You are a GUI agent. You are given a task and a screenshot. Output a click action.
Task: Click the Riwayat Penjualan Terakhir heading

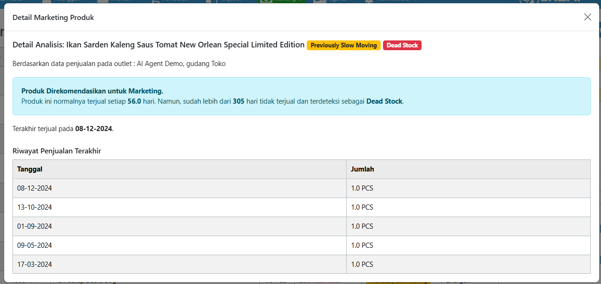coord(57,151)
